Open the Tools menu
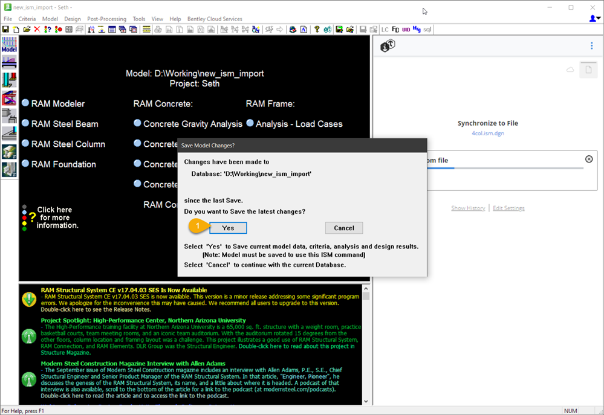This screenshot has width=604, height=415. point(139,19)
